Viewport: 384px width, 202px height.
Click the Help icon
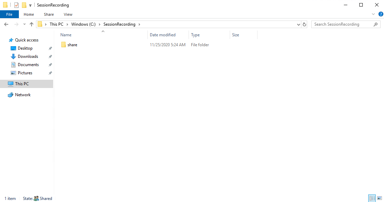click(x=381, y=14)
